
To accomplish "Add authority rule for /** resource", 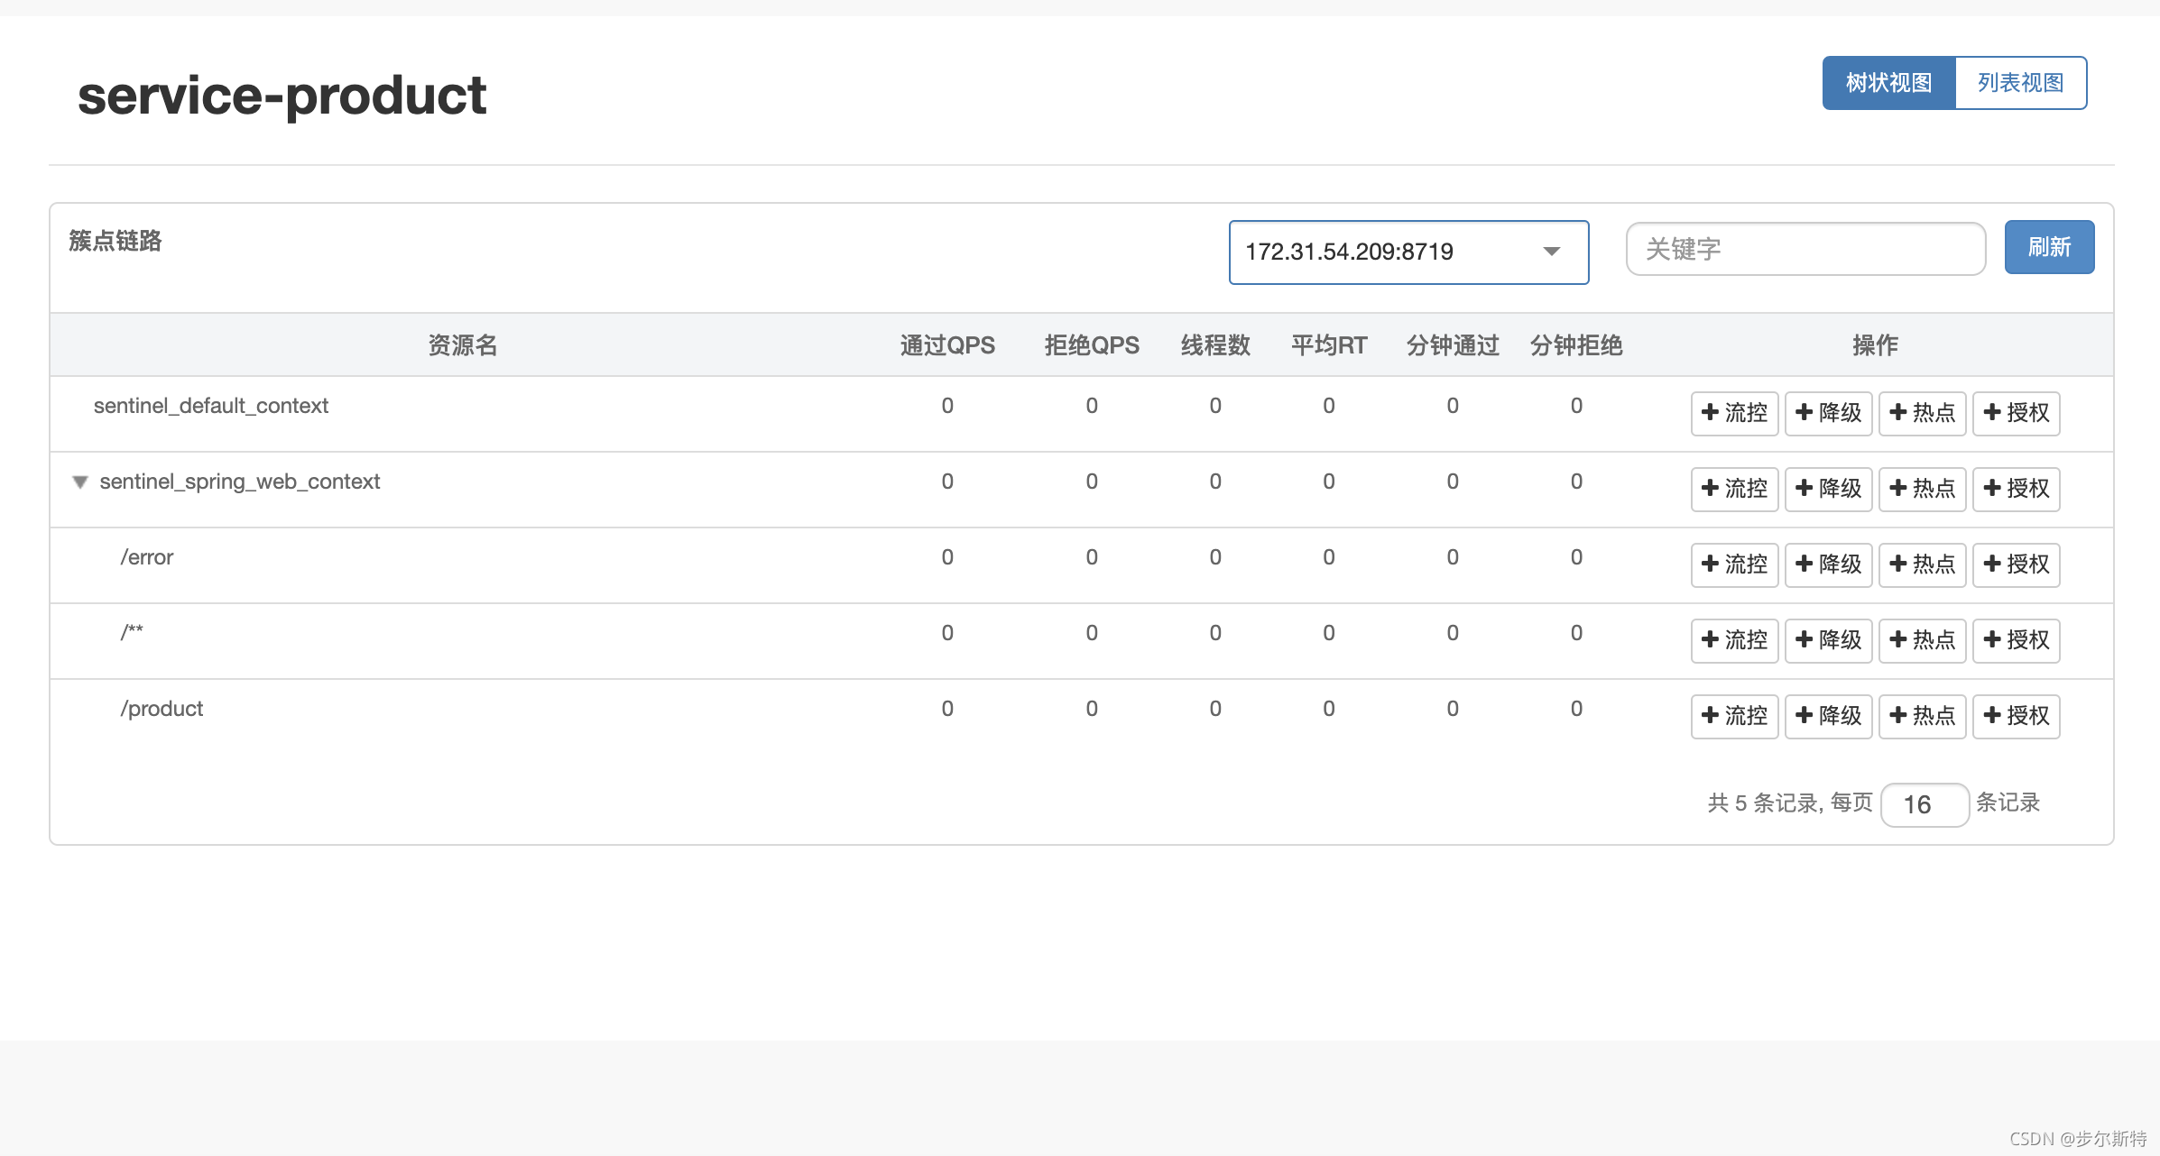I will click(2016, 640).
